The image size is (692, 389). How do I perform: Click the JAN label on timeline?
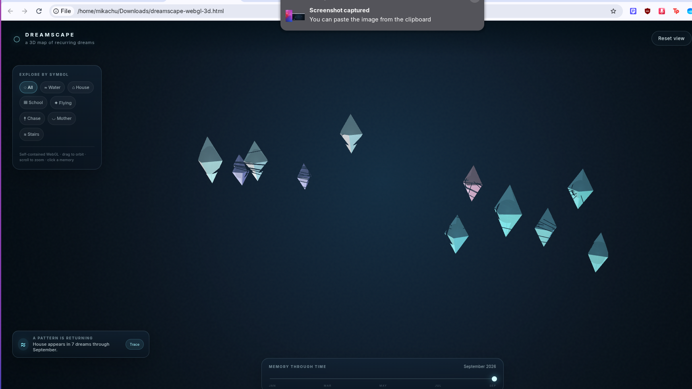272,385
